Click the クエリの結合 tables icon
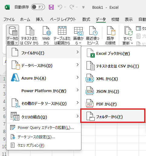 click(15, 117)
